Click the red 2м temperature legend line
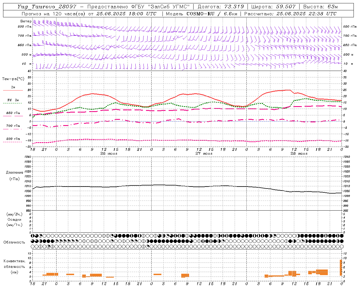The width and height of the screenshot is (358, 286). [x=13, y=90]
